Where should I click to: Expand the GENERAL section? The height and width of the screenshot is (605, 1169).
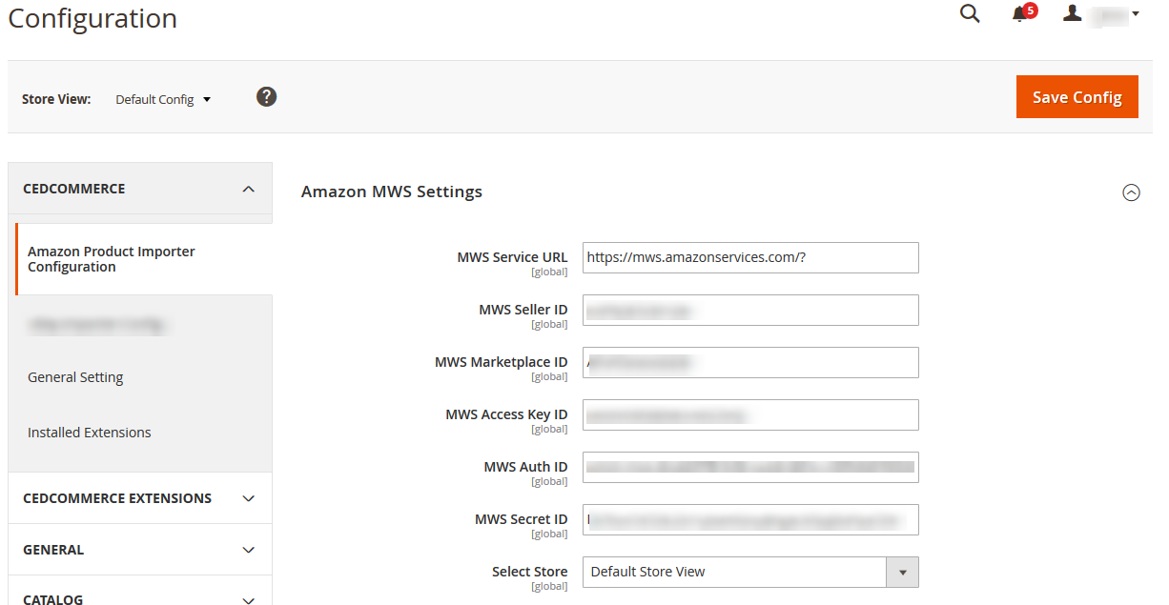(139, 549)
